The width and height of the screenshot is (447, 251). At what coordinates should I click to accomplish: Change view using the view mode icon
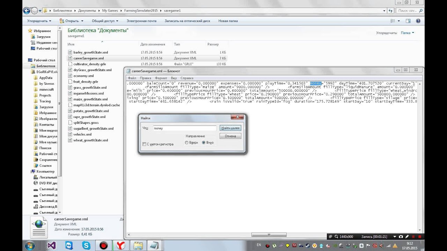click(x=393, y=21)
